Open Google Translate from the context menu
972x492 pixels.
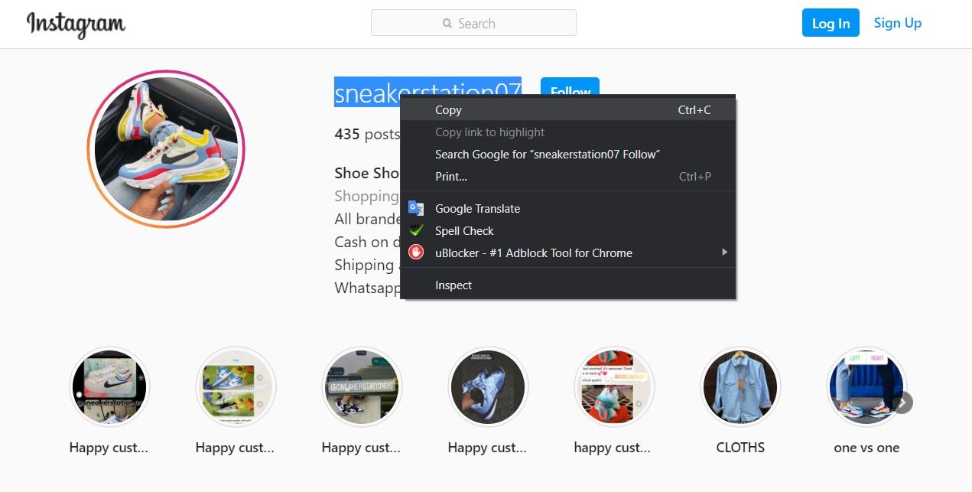[x=476, y=208]
